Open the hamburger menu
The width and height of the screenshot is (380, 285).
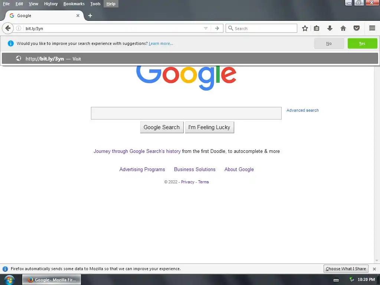click(372, 28)
